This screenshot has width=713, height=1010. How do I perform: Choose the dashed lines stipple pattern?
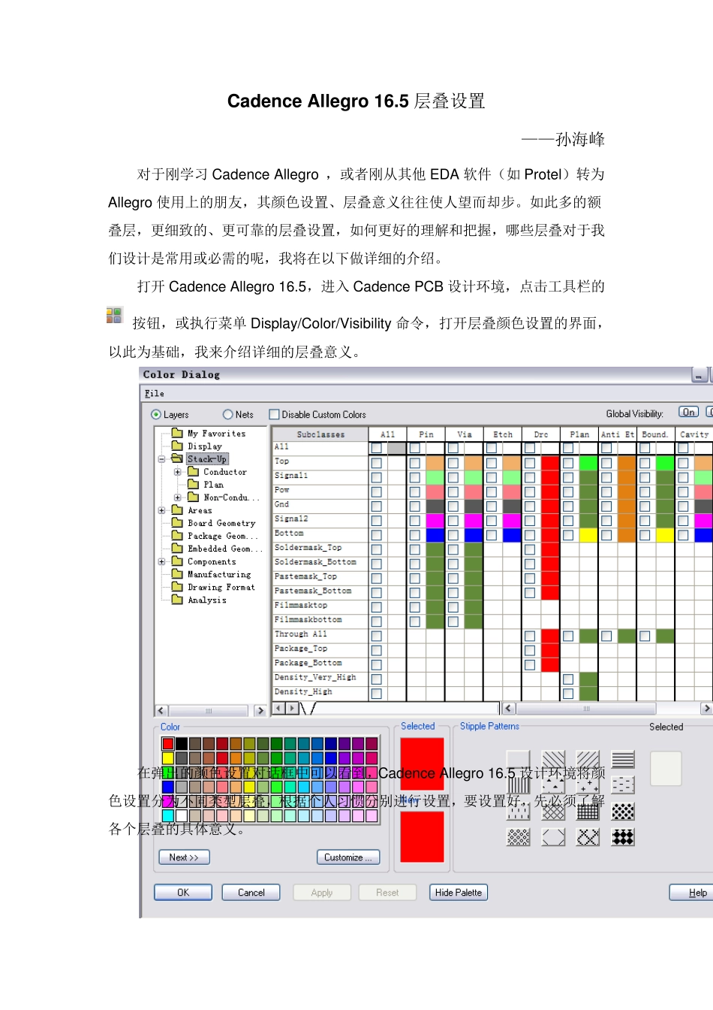[x=623, y=785]
